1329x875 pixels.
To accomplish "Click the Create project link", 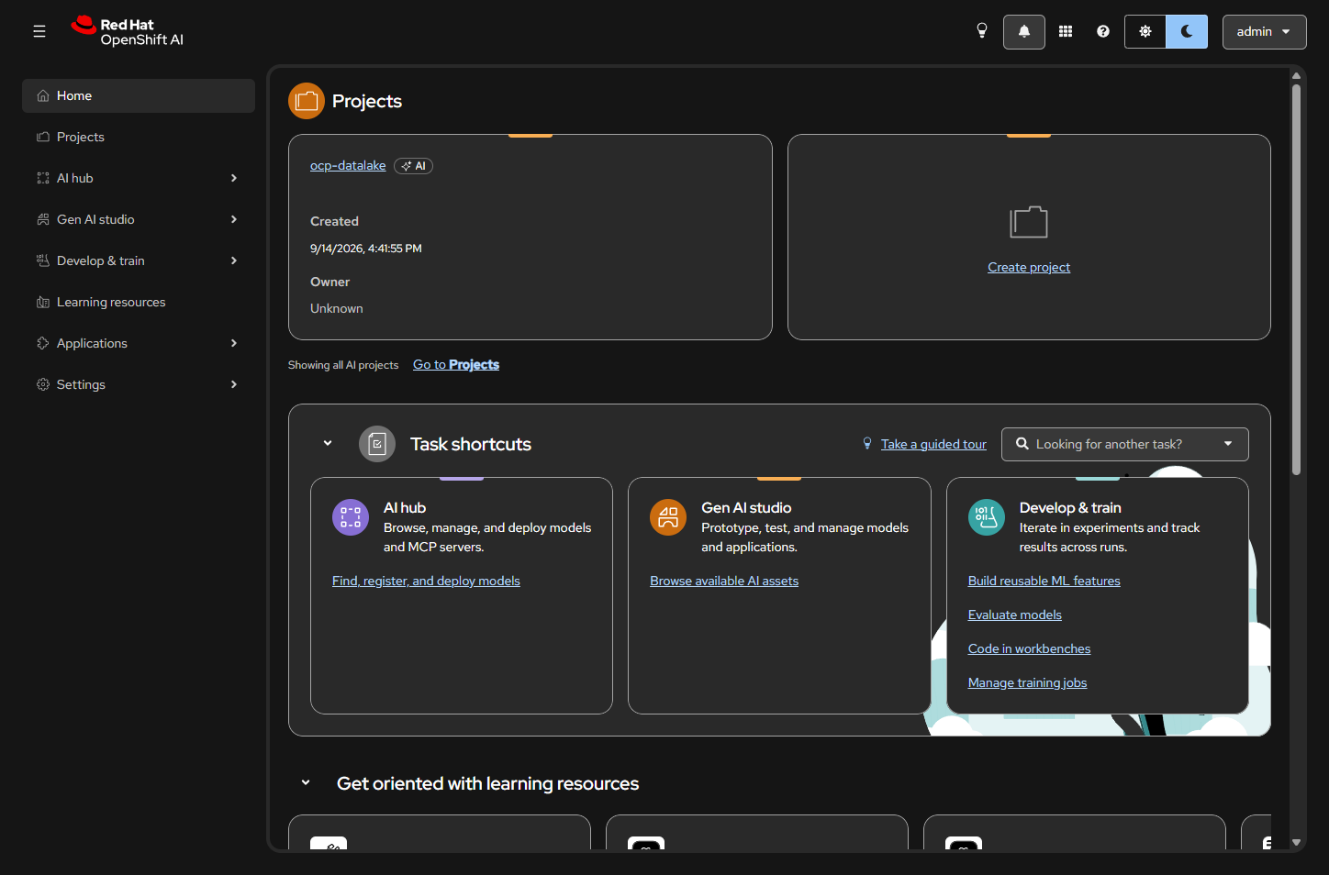I will pyautogui.click(x=1029, y=267).
